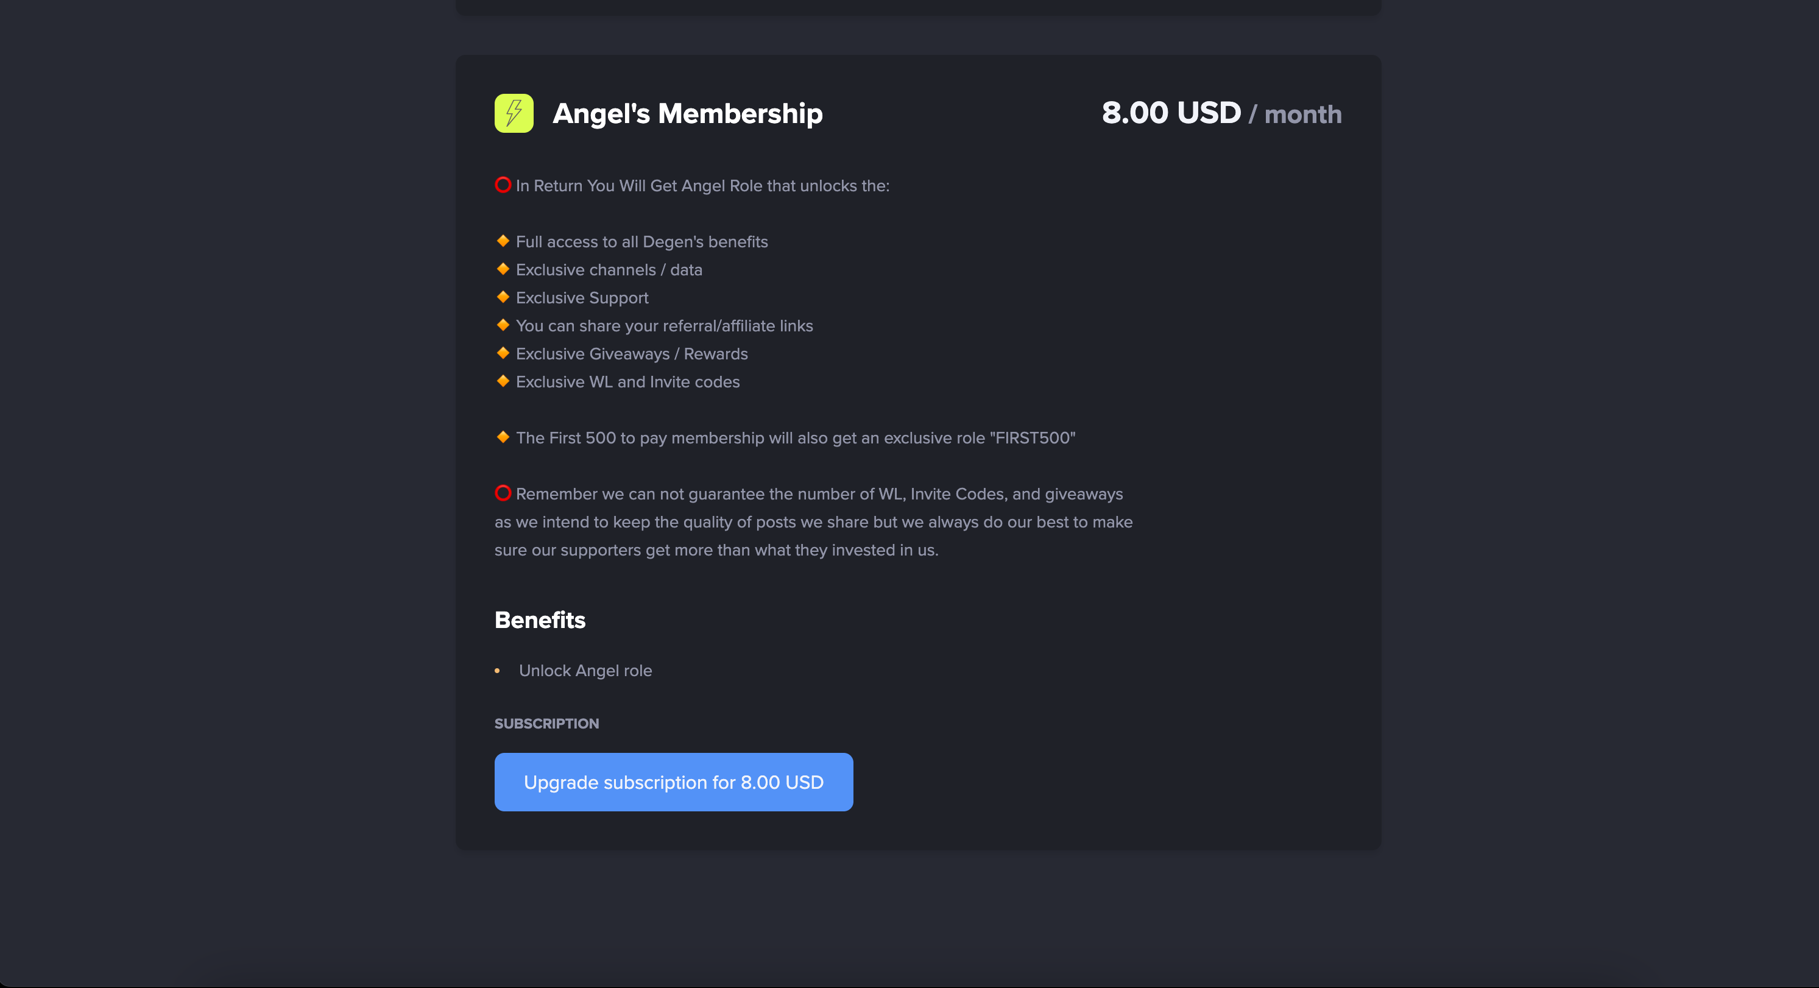Click the 'Full access to all Degen's benefits' text

[x=642, y=242]
